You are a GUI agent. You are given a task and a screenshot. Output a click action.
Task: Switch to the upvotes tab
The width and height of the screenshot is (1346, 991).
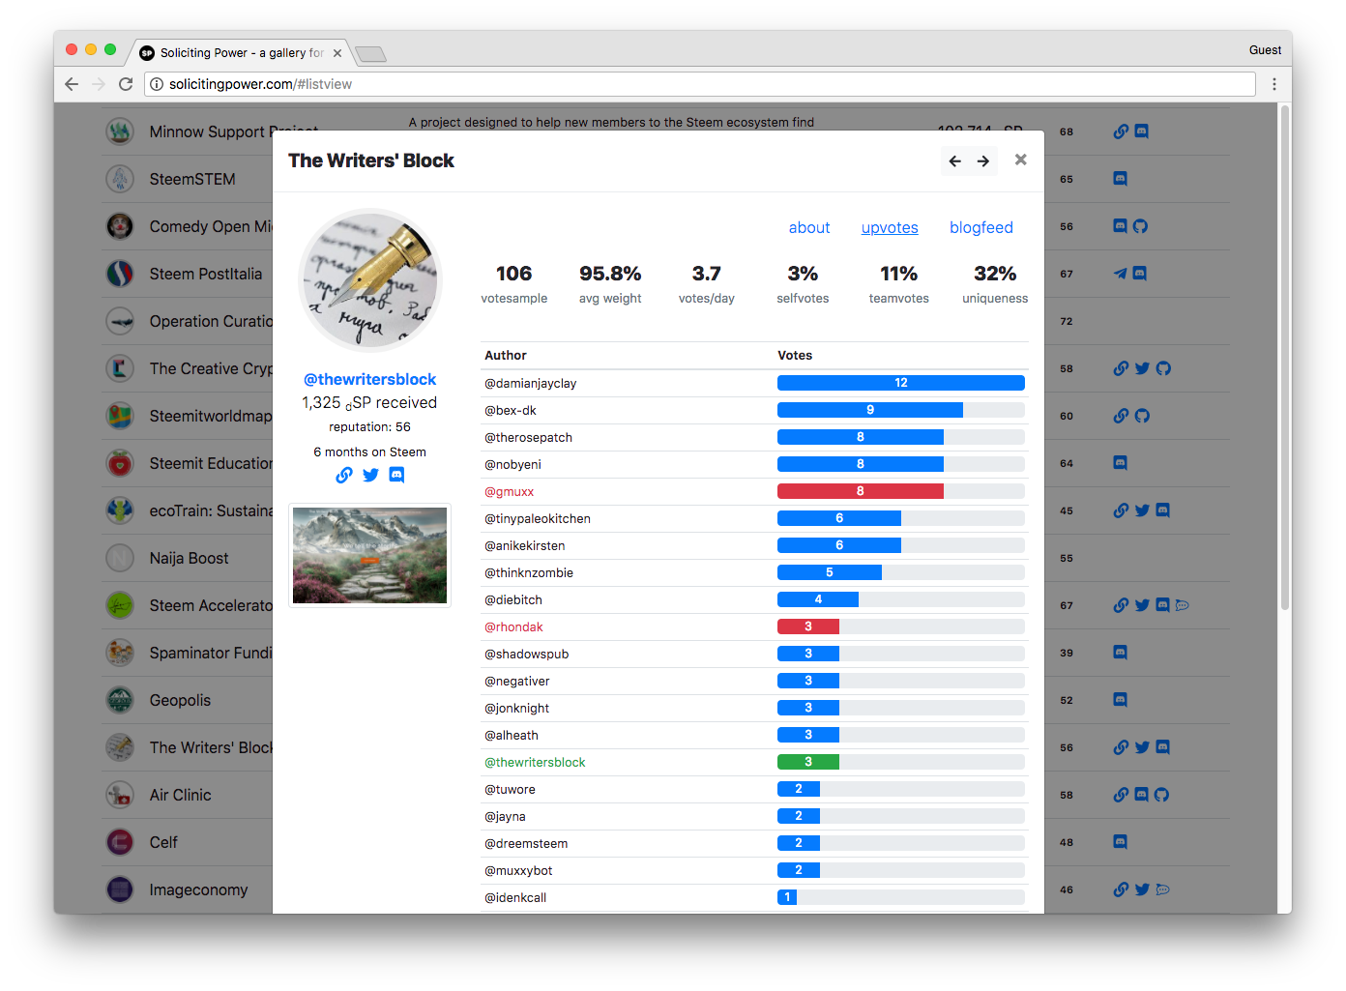(890, 228)
